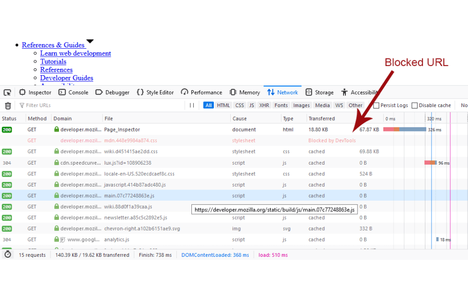Toggle the Disable cache checkbox

coord(415,106)
